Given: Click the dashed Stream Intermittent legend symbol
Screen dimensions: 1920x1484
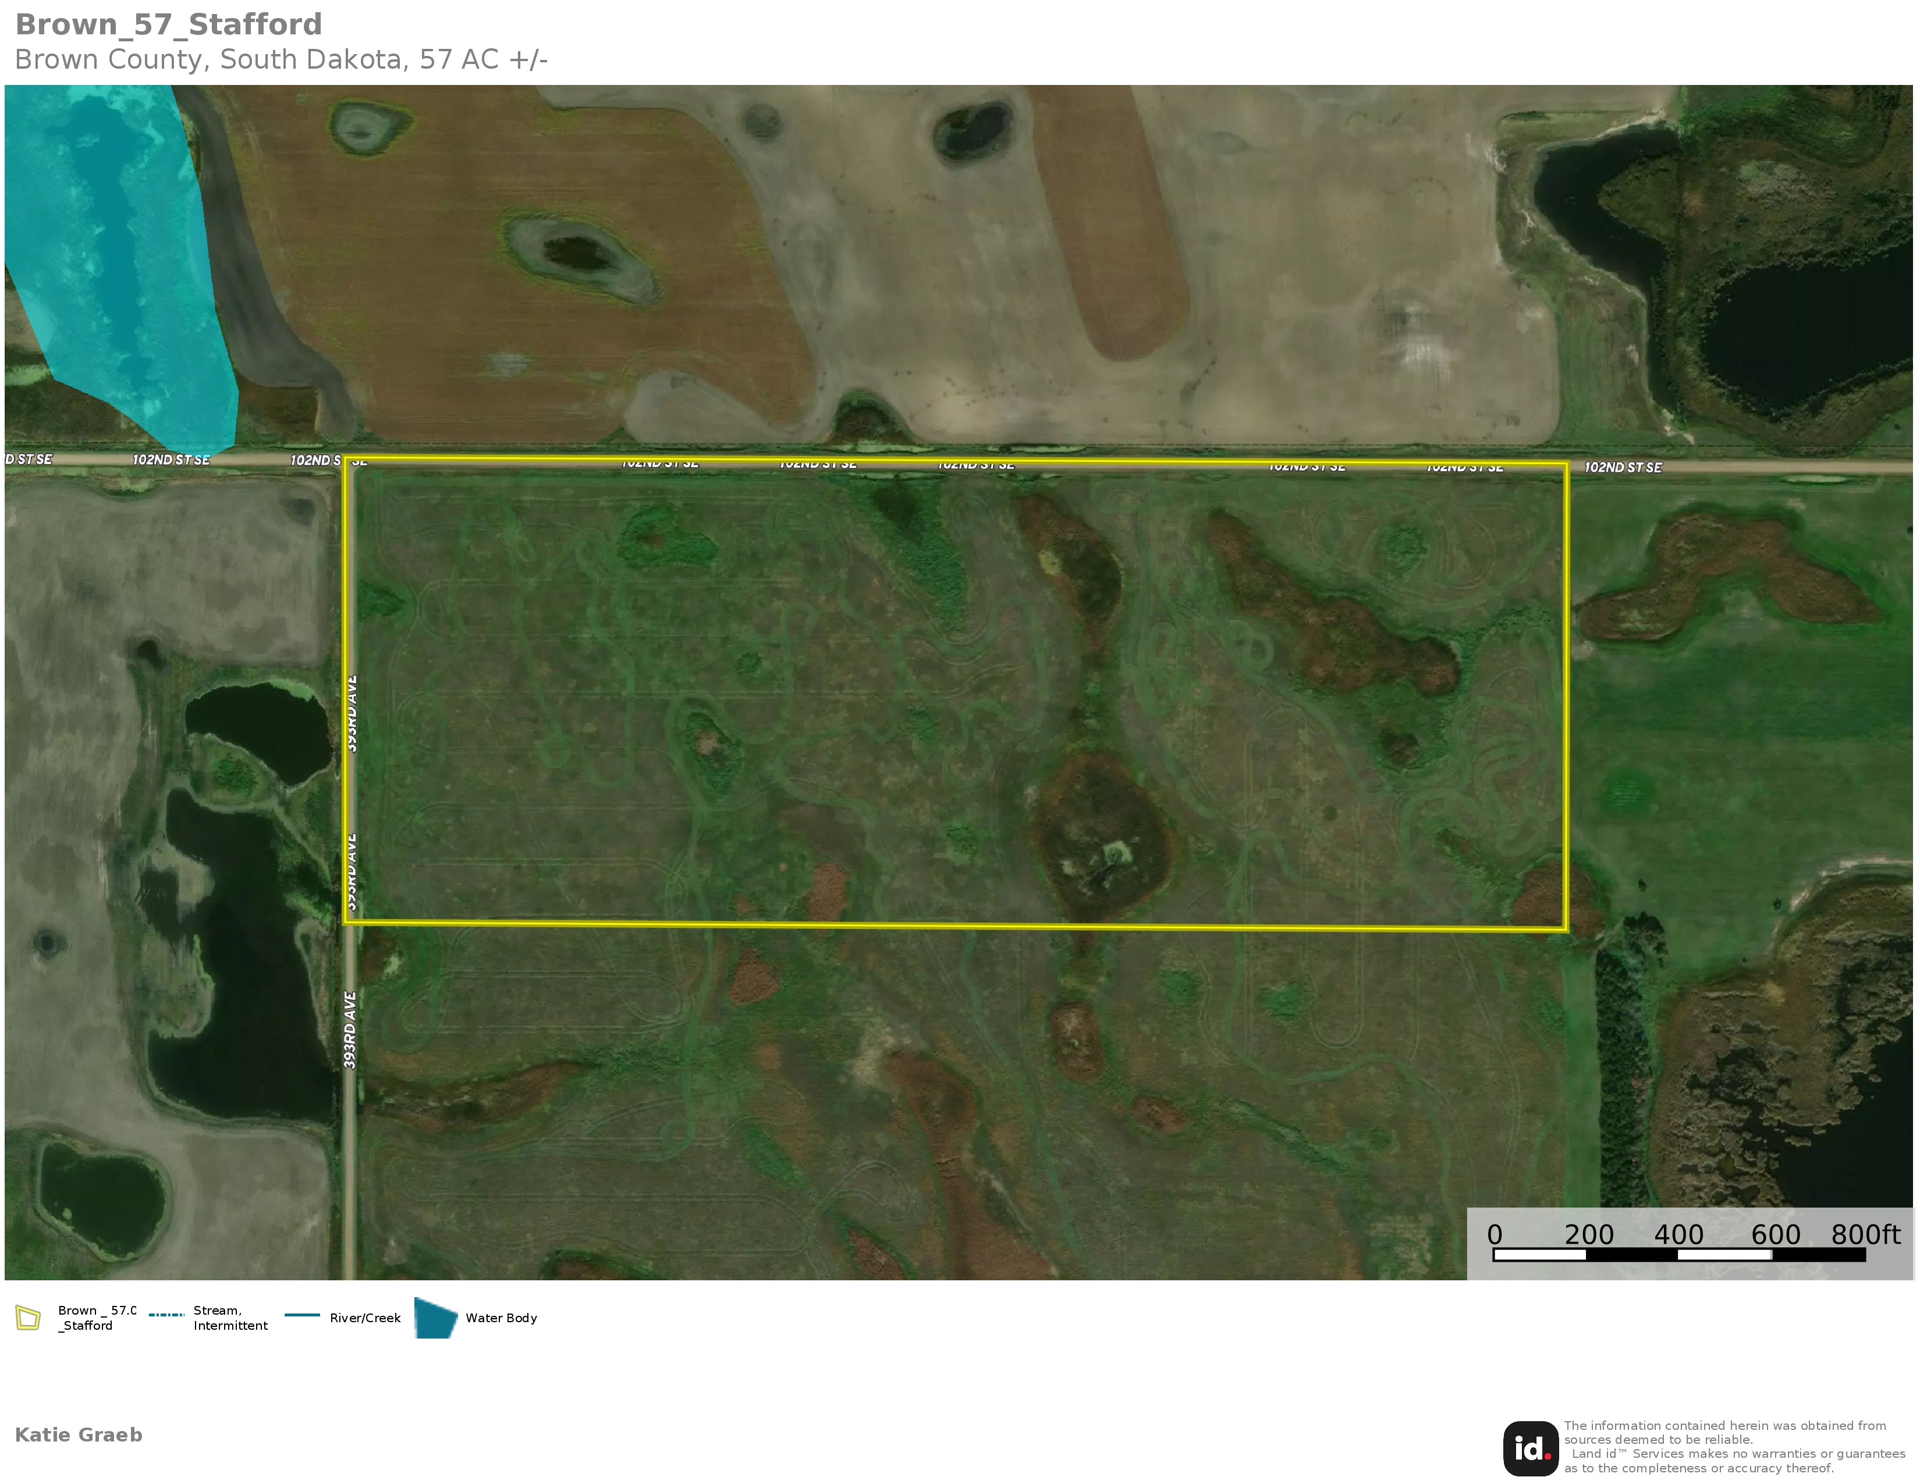Looking at the screenshot, I should (x=166, y=1315).
